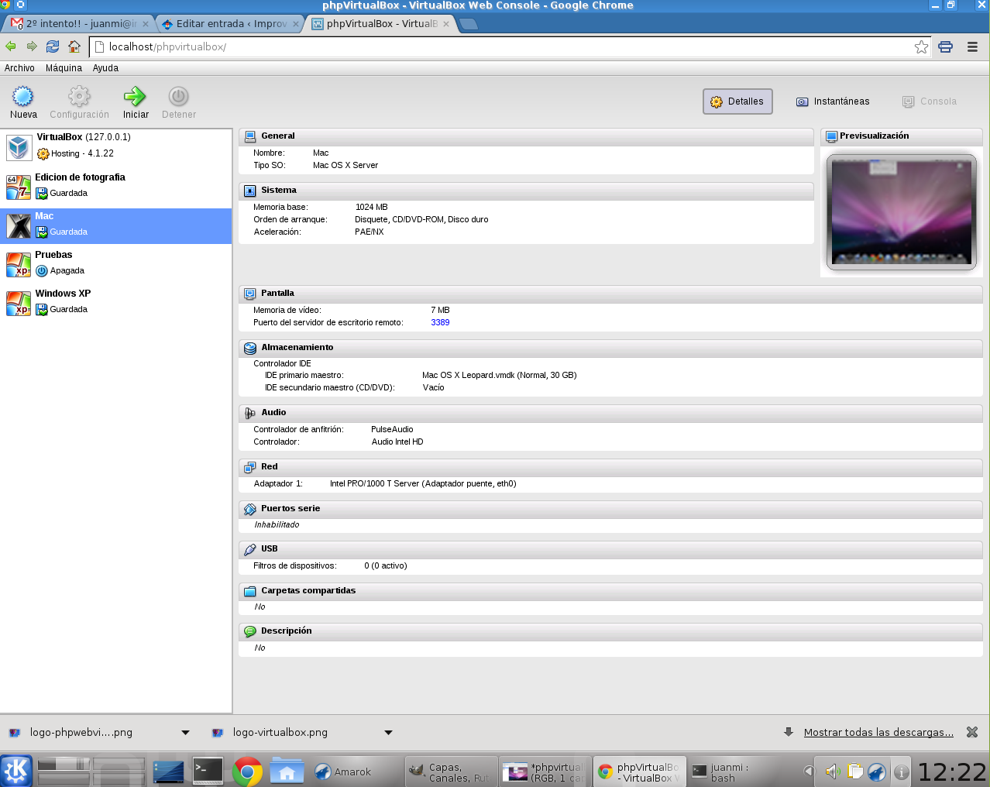
Task: Click the printer icon in Chrome toolbar
Action: coord(946,47)
